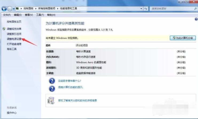
Task: Click the 为此计算机分级 button
Action: point(183,38)
